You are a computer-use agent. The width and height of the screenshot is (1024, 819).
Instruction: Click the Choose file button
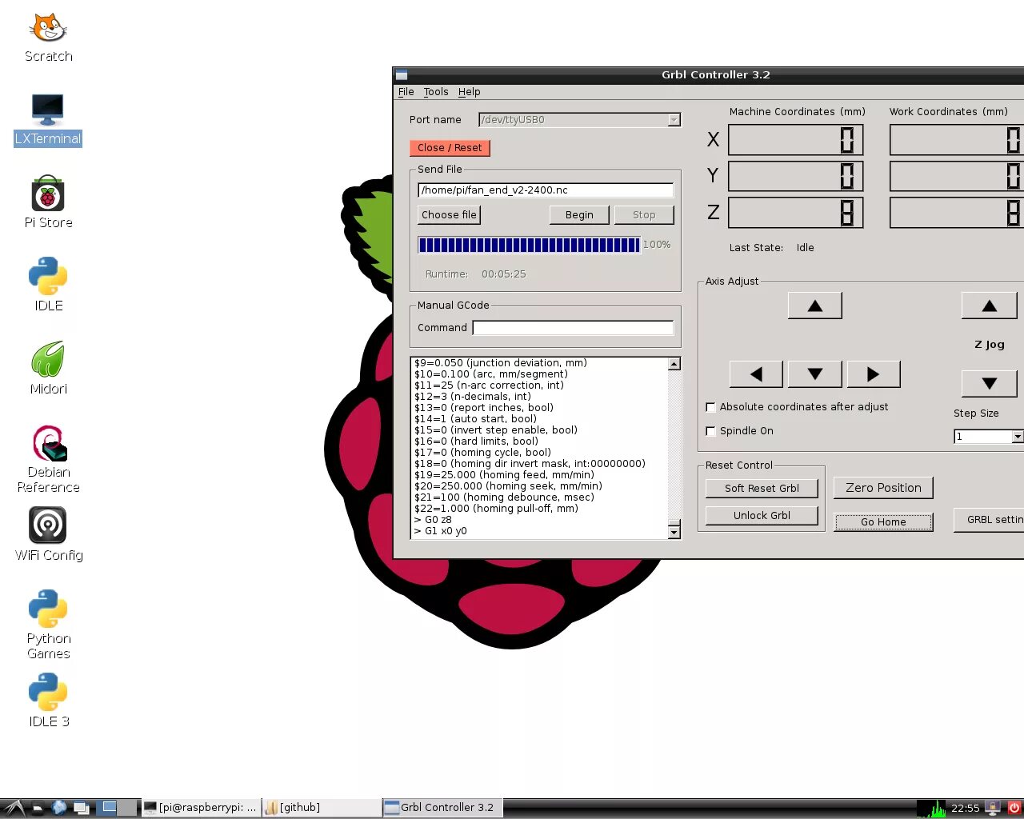(449, 215)
